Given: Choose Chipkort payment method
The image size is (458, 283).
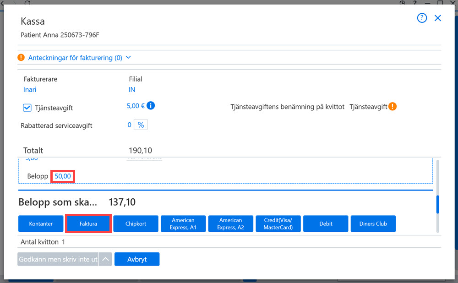Looking at the screenshot, I should click(136, 224).
